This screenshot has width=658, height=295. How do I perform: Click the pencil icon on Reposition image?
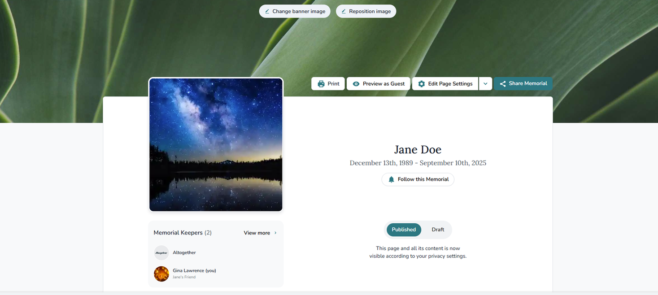(x=344, y=12)
